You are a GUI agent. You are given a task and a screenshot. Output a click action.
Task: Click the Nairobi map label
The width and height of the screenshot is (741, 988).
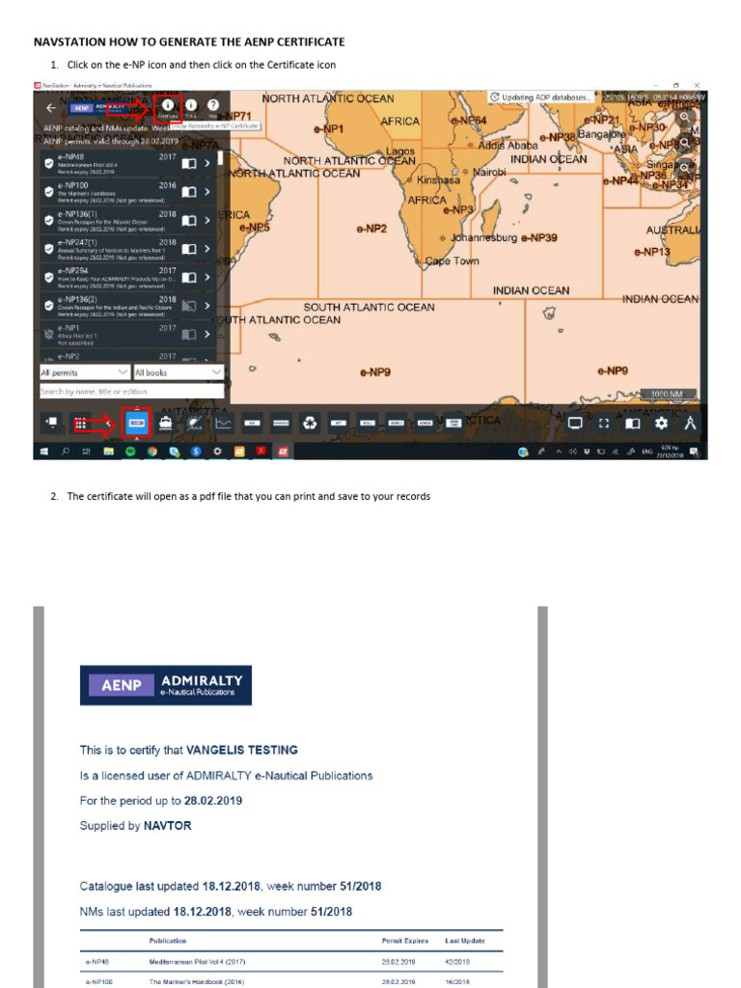[x=489, y=172]
